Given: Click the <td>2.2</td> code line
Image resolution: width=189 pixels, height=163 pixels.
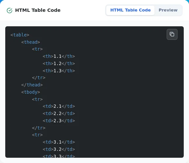Looking at the screenshot, I should [x=59, y=113].
